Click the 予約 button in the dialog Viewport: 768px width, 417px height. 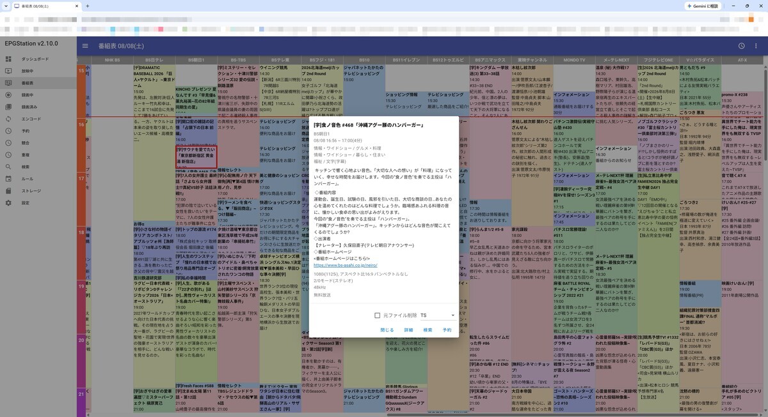(447, 330)
